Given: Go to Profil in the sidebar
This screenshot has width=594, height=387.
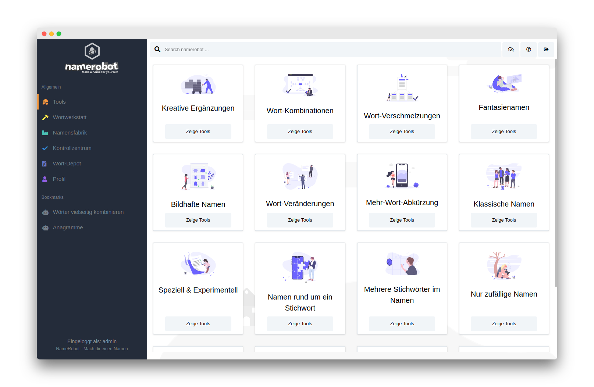Looking at the screenshot, I should pyautogui.click(x=59, y=179).
